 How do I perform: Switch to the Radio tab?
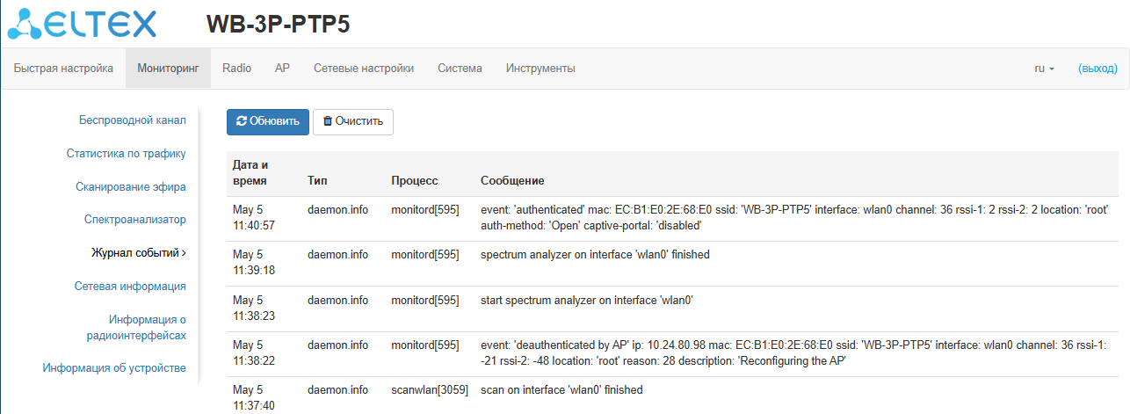coord(236,69)
